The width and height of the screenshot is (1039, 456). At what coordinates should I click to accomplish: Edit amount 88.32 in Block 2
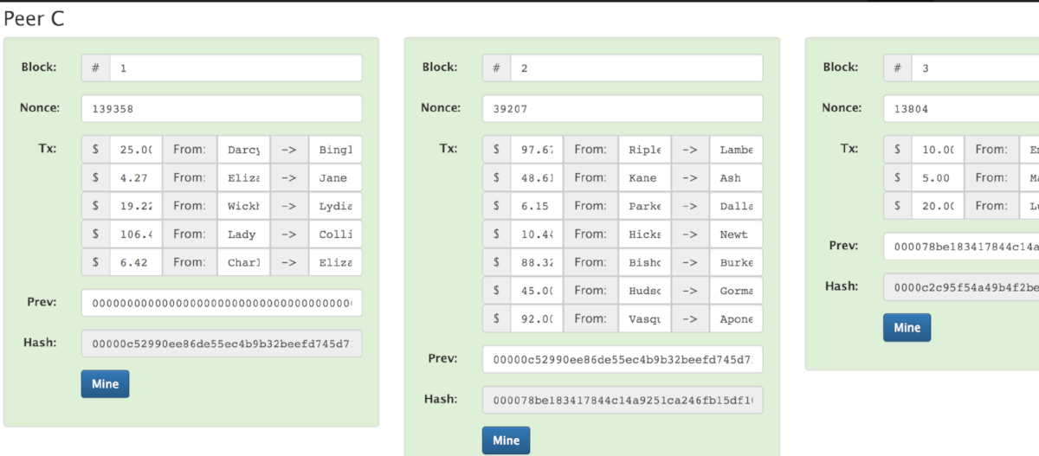pos(537,262)
